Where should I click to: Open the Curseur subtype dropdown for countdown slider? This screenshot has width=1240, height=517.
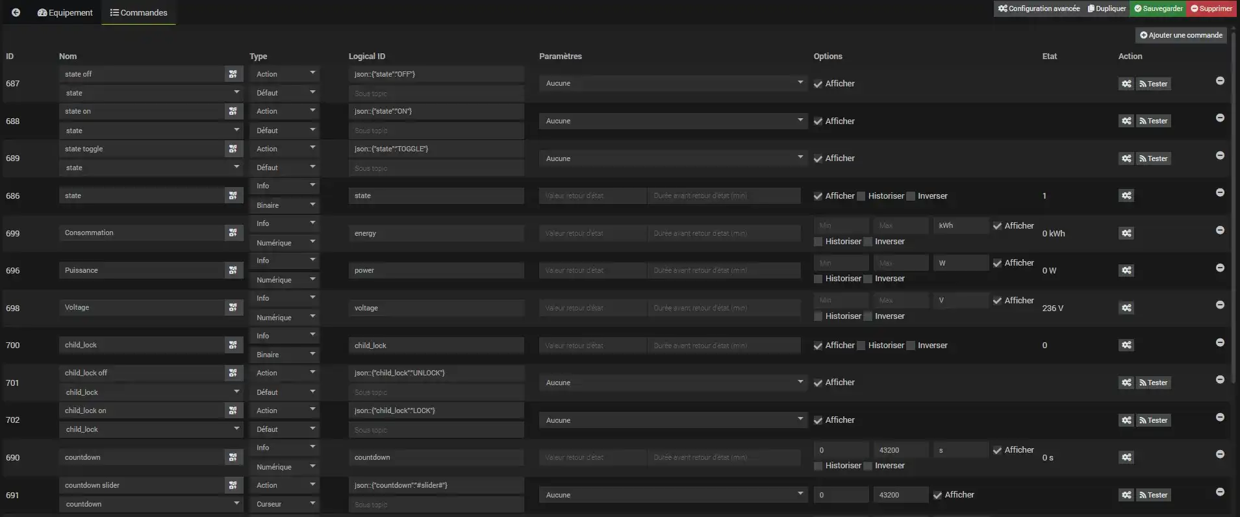coord(285,504)
